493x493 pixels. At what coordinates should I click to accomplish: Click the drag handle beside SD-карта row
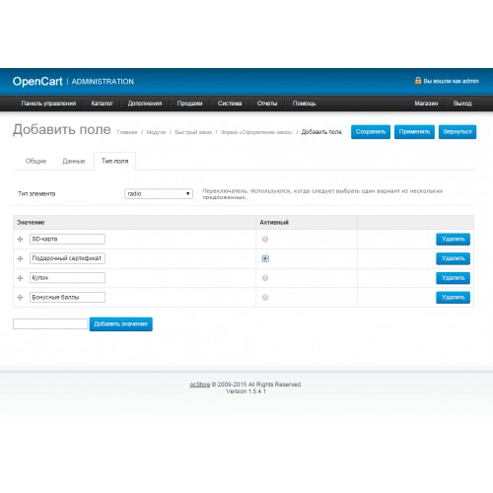tap(20, 239)
